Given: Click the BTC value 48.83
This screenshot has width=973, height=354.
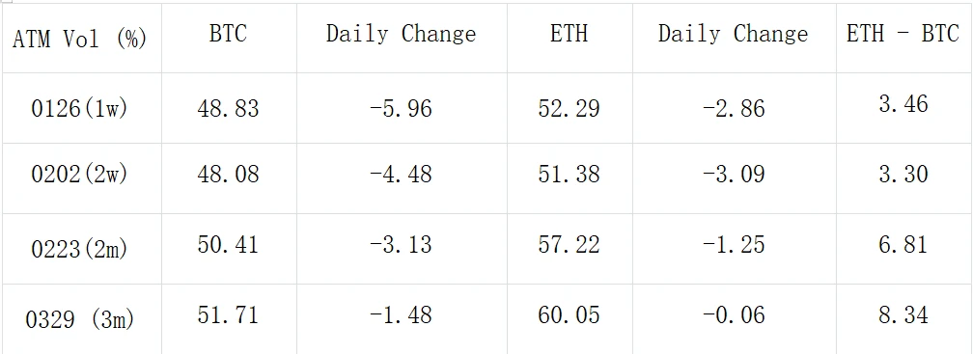Looking at the screenshot, I should (x=228, y=109).
